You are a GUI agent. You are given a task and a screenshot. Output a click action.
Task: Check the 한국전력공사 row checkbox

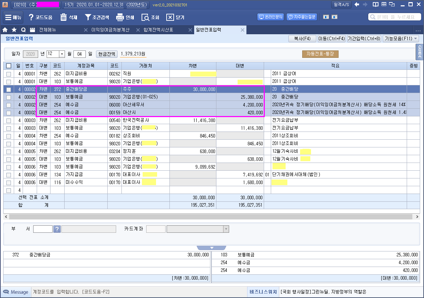point(9,121)
